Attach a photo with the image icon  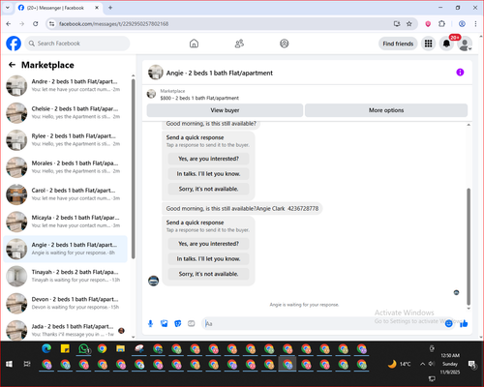click(x=165, y=323)
